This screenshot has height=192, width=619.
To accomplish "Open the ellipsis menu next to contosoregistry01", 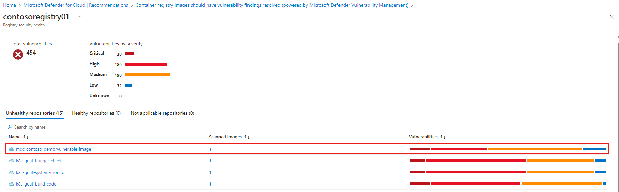I will [x=80, y=17].
